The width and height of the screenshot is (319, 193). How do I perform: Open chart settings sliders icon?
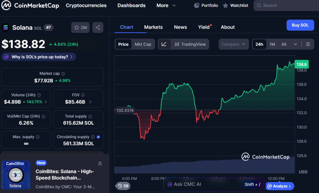coord(308,44)
